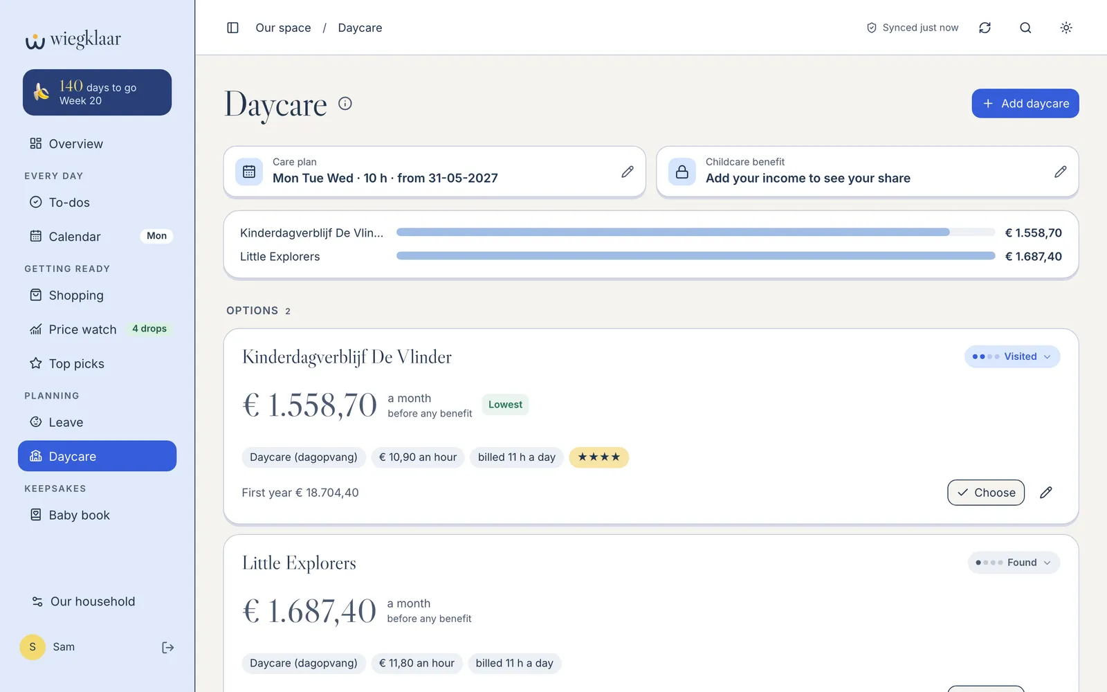
Task: Edit Childcare benefit with pencil icon
Action: [x=1061, y=172]
